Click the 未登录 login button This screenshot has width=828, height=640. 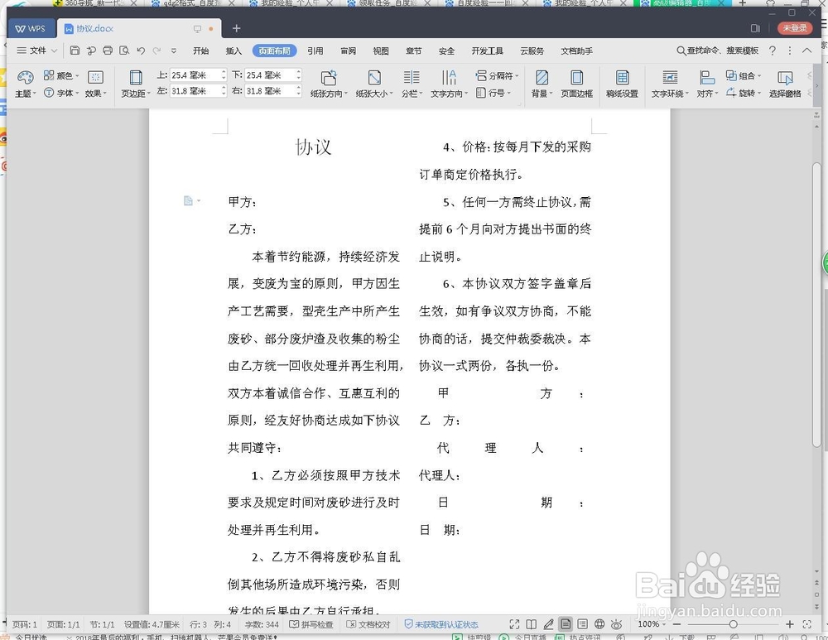point(793,27)
